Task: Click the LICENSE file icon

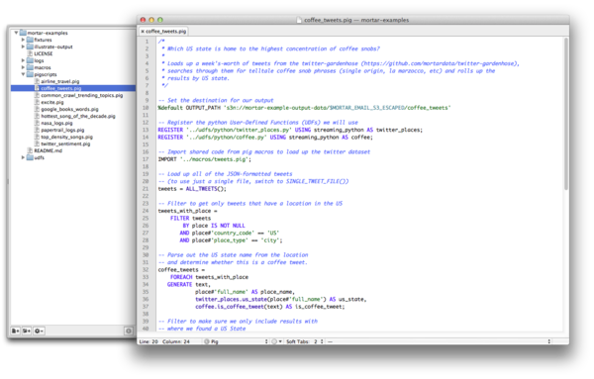Action: pyautogui.click(x=31, y=53)
